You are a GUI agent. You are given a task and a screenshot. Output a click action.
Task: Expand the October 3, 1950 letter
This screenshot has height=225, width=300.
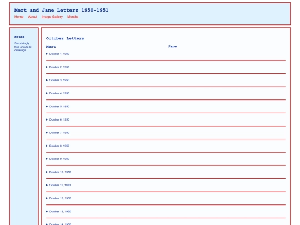coord(58,80)
